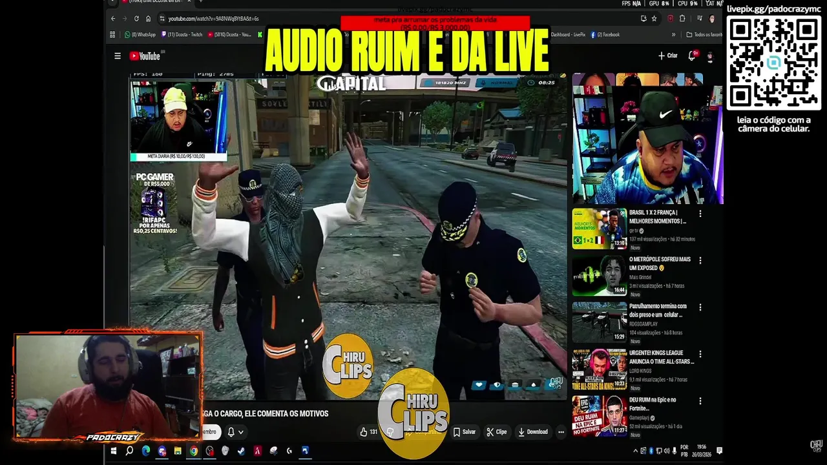Open the Facebook bookmark
827x465 pixels.
point(605,34)
